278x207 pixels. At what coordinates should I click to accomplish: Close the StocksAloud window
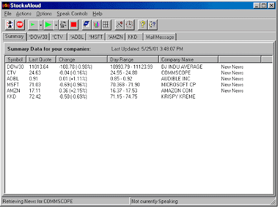tap(271, 6)
